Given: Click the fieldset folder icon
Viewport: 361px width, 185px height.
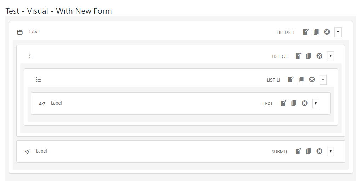Looking at the screenshot, I should coord(20,32).
